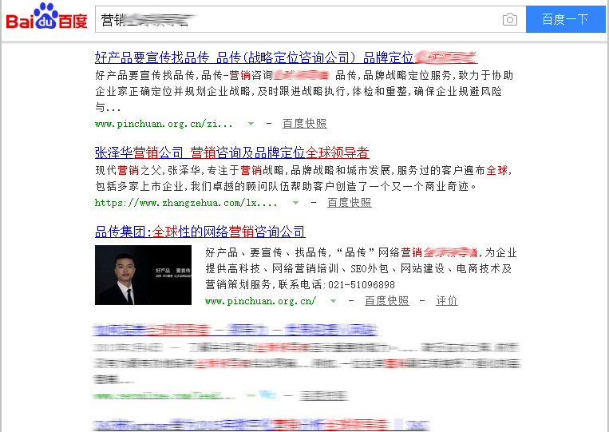Open 品传集团:全球性的网络营销咨询公司 link
Image resolution: width=609 pixels, height=432 pixels.
click(200, 232)
